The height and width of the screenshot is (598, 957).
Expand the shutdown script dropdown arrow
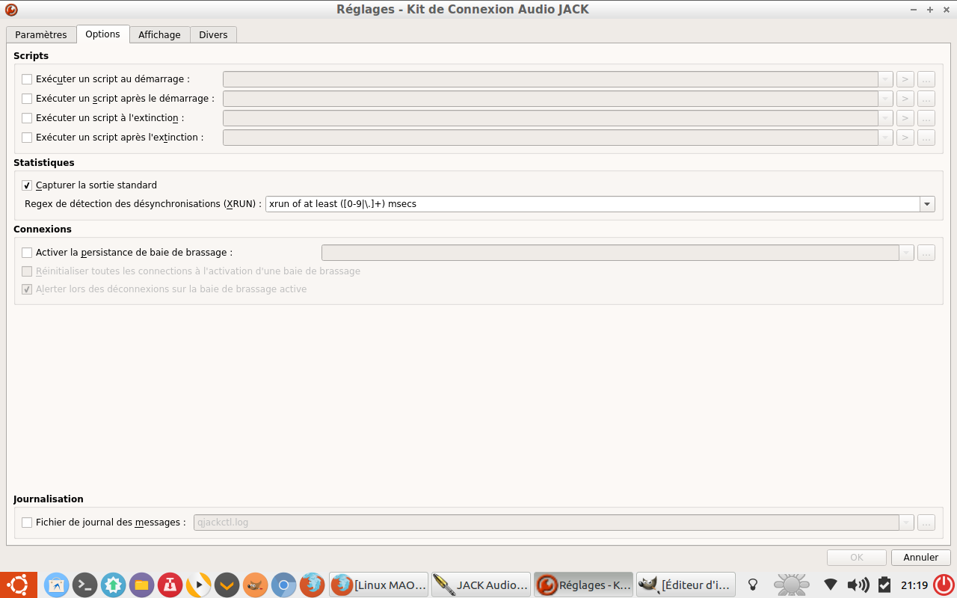[886, 118]
